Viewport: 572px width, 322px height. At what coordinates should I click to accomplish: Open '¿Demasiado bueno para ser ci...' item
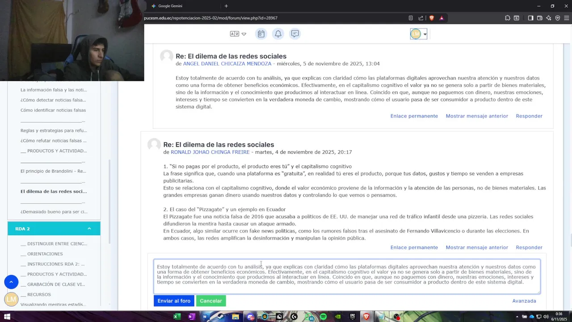pyautogui.click(x=54, y=212)
